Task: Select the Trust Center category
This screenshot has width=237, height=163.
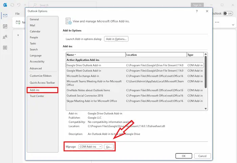Action: [37, 96]
